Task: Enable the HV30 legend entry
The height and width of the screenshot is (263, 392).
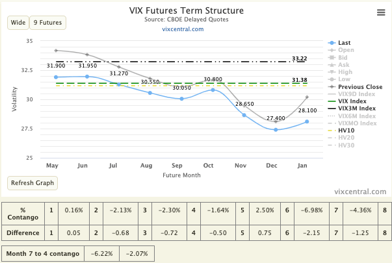Action: 347,145
